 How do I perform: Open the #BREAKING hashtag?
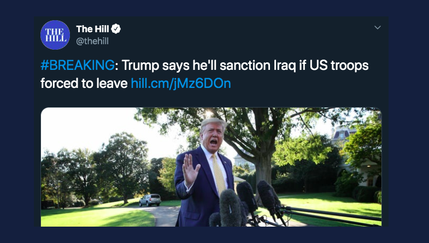tap(78, 66)
